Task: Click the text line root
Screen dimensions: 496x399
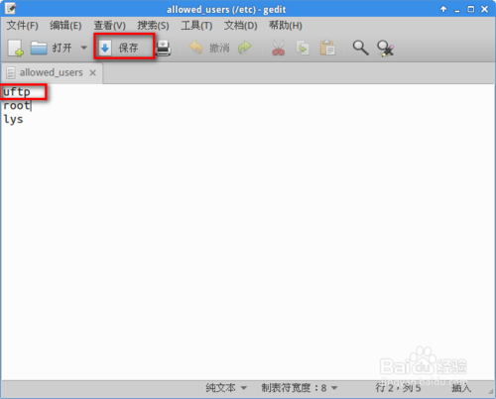Action: tap(17, 106)
